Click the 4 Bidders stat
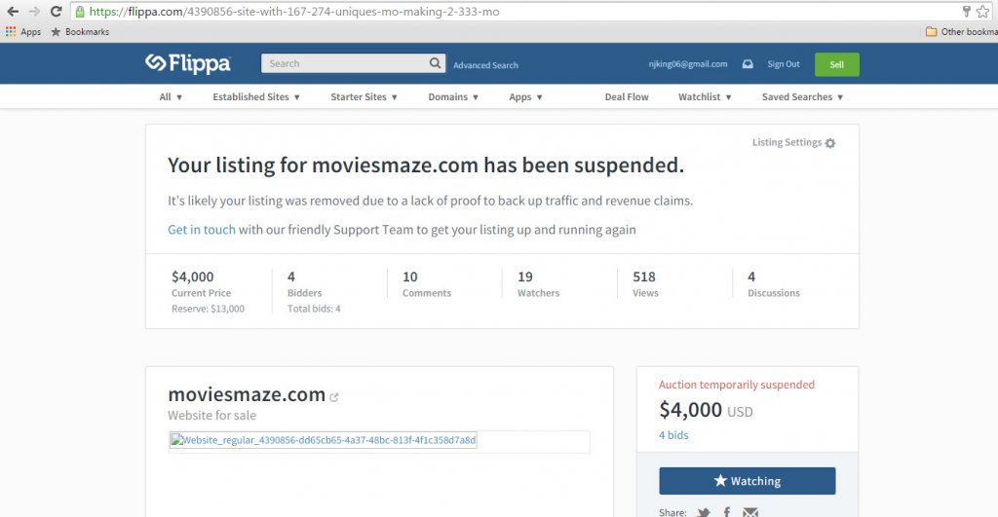Screen dimensions: 998x517 [x=304, y=283]
